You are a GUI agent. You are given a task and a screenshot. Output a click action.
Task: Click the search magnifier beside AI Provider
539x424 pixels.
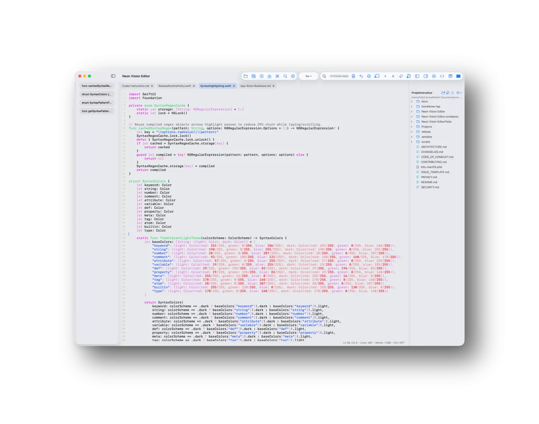point(324,76)
